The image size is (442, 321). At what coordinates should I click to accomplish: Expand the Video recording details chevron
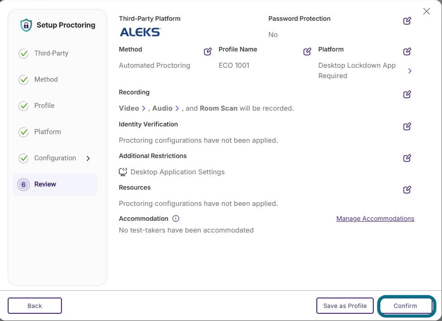tap(144, 108)
